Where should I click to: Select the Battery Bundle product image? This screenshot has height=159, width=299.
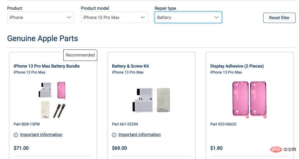click(52, 100)
